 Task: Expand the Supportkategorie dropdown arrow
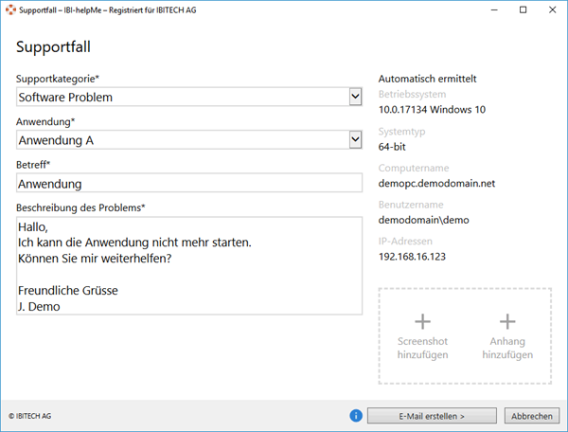[355, 97]
